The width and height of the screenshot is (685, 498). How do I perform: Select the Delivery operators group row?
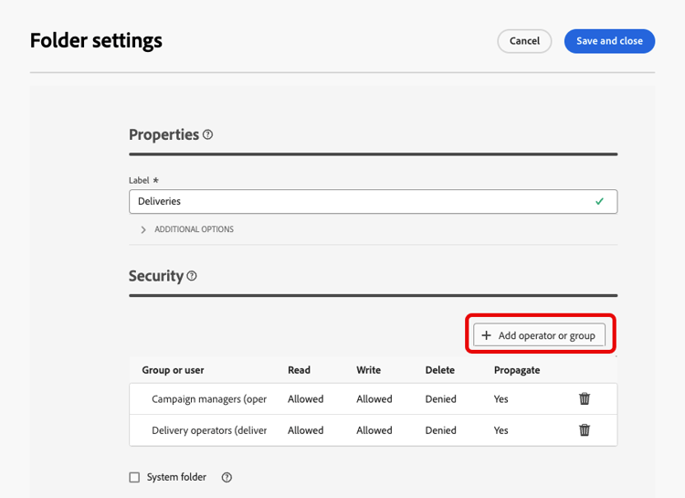tap(209, 430)
